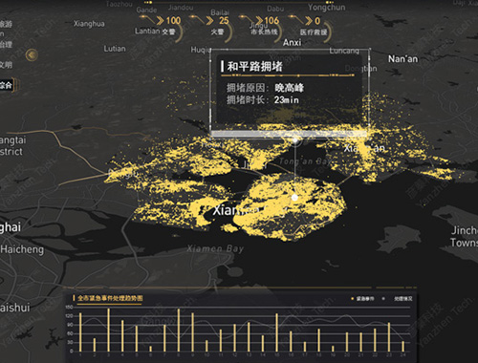Click the bar for hour 3 in chart
The height and width of the screenshot is (363, 478).
[x=108, y=330]
